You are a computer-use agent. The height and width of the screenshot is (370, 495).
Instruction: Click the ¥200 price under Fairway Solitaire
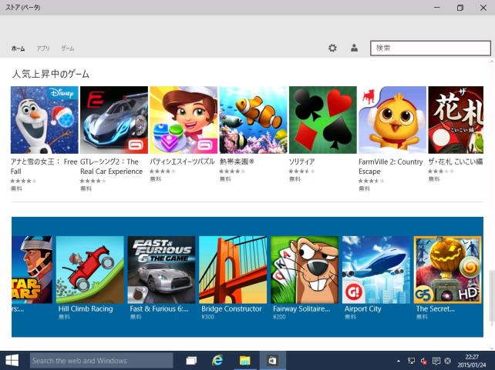[x=279, y=317]
